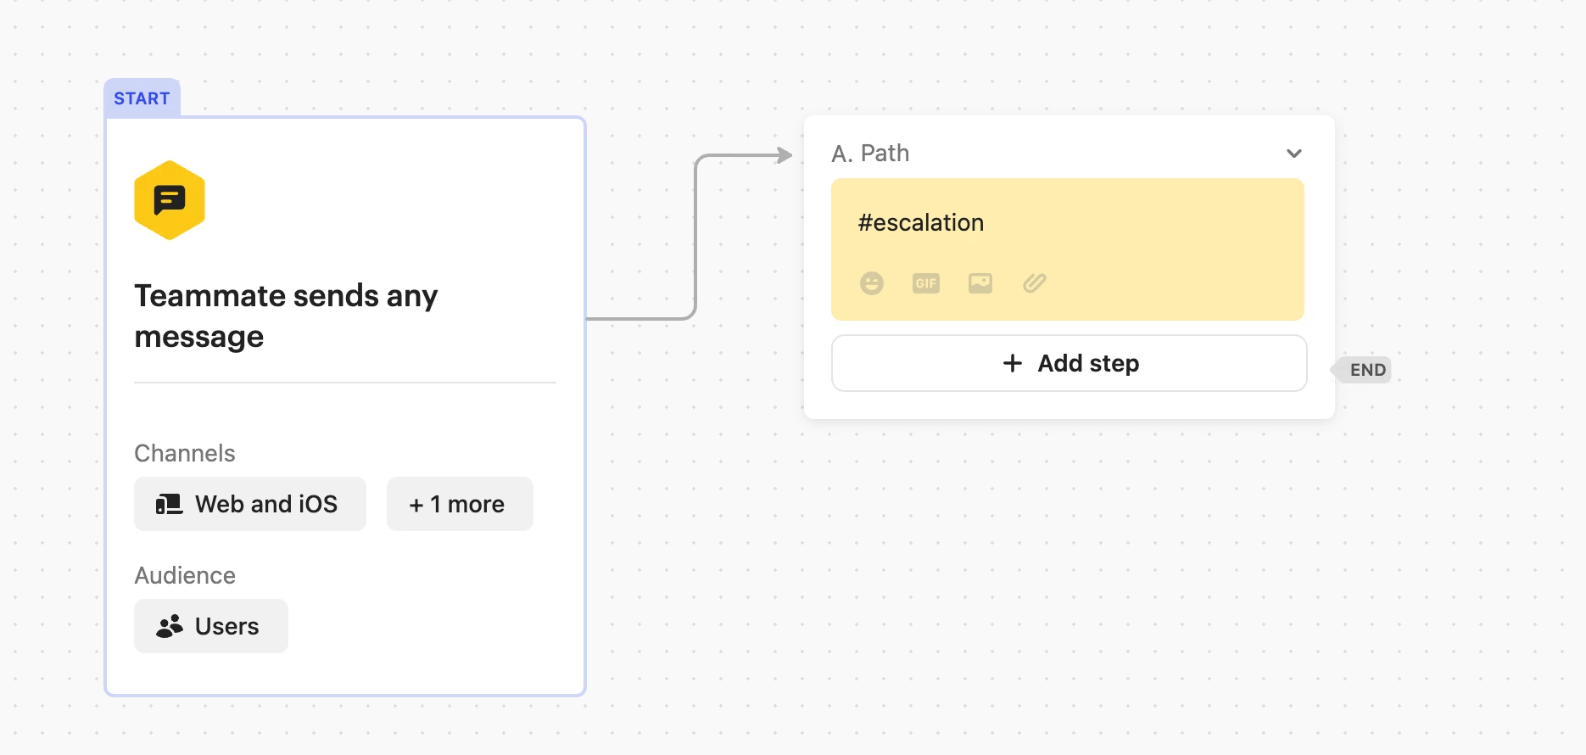This screenshot has height=755, width=1586.
Task: Select the START tab label
Action: [142, 98]
